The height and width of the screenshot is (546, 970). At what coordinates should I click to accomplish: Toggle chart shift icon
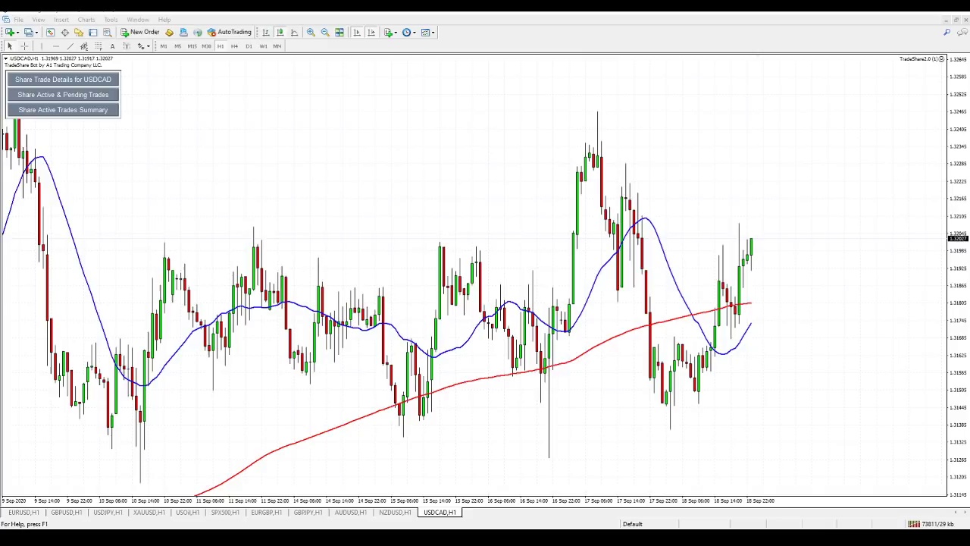click(371, 33)
